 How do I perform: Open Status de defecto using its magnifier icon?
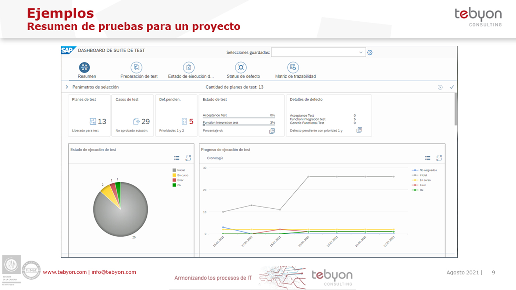(241, 67)
